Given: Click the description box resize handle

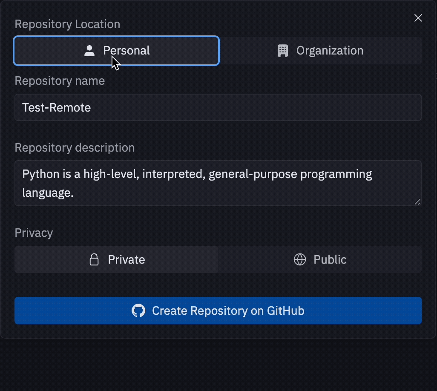Looking at the screenshot, I should pos(418,202).
